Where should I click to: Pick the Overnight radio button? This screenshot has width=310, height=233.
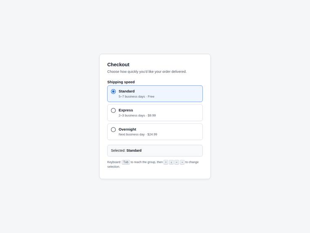113,130
